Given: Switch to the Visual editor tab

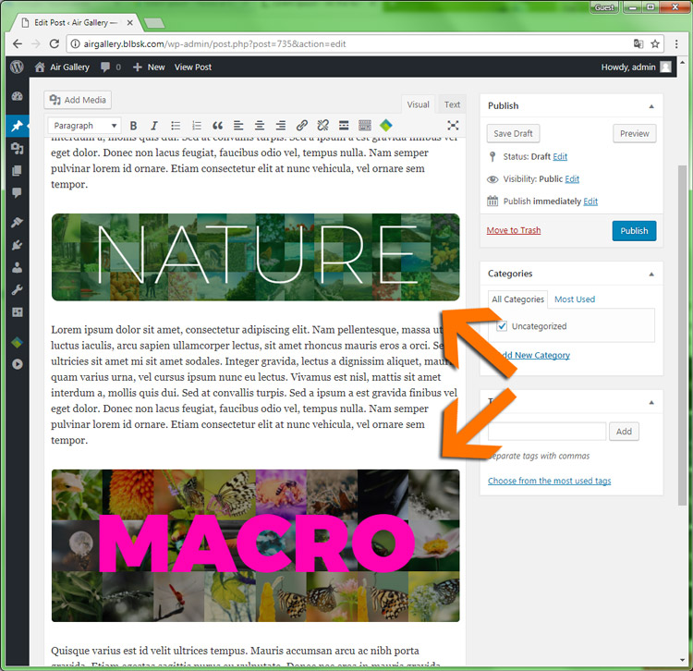Looking at the screenshot, I should pyautogui.click(x=418, y=104).
